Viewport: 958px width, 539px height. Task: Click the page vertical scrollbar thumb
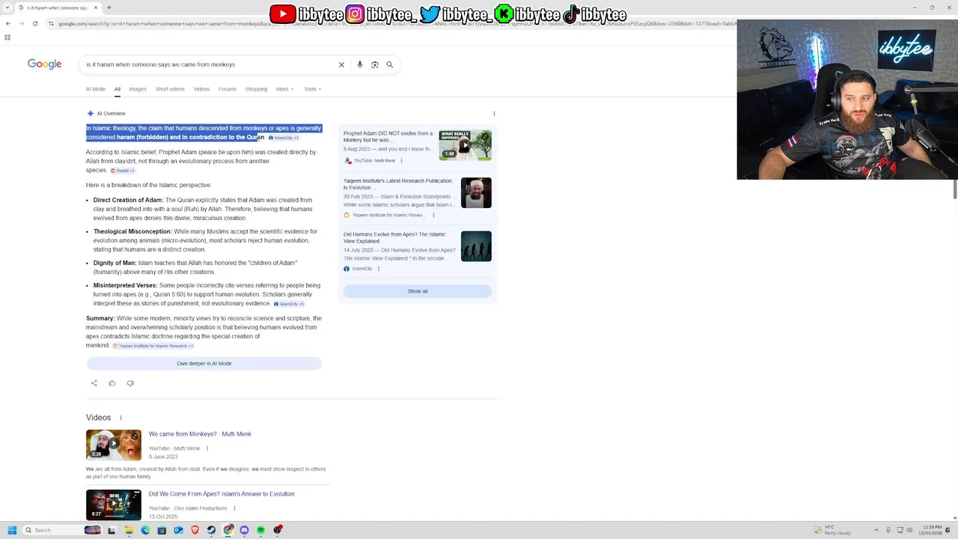tap(955, 190)
